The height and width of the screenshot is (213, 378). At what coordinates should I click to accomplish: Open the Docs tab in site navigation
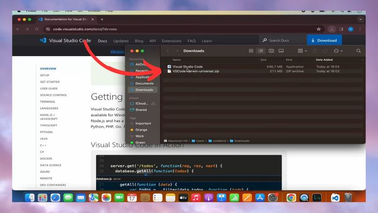102,41
